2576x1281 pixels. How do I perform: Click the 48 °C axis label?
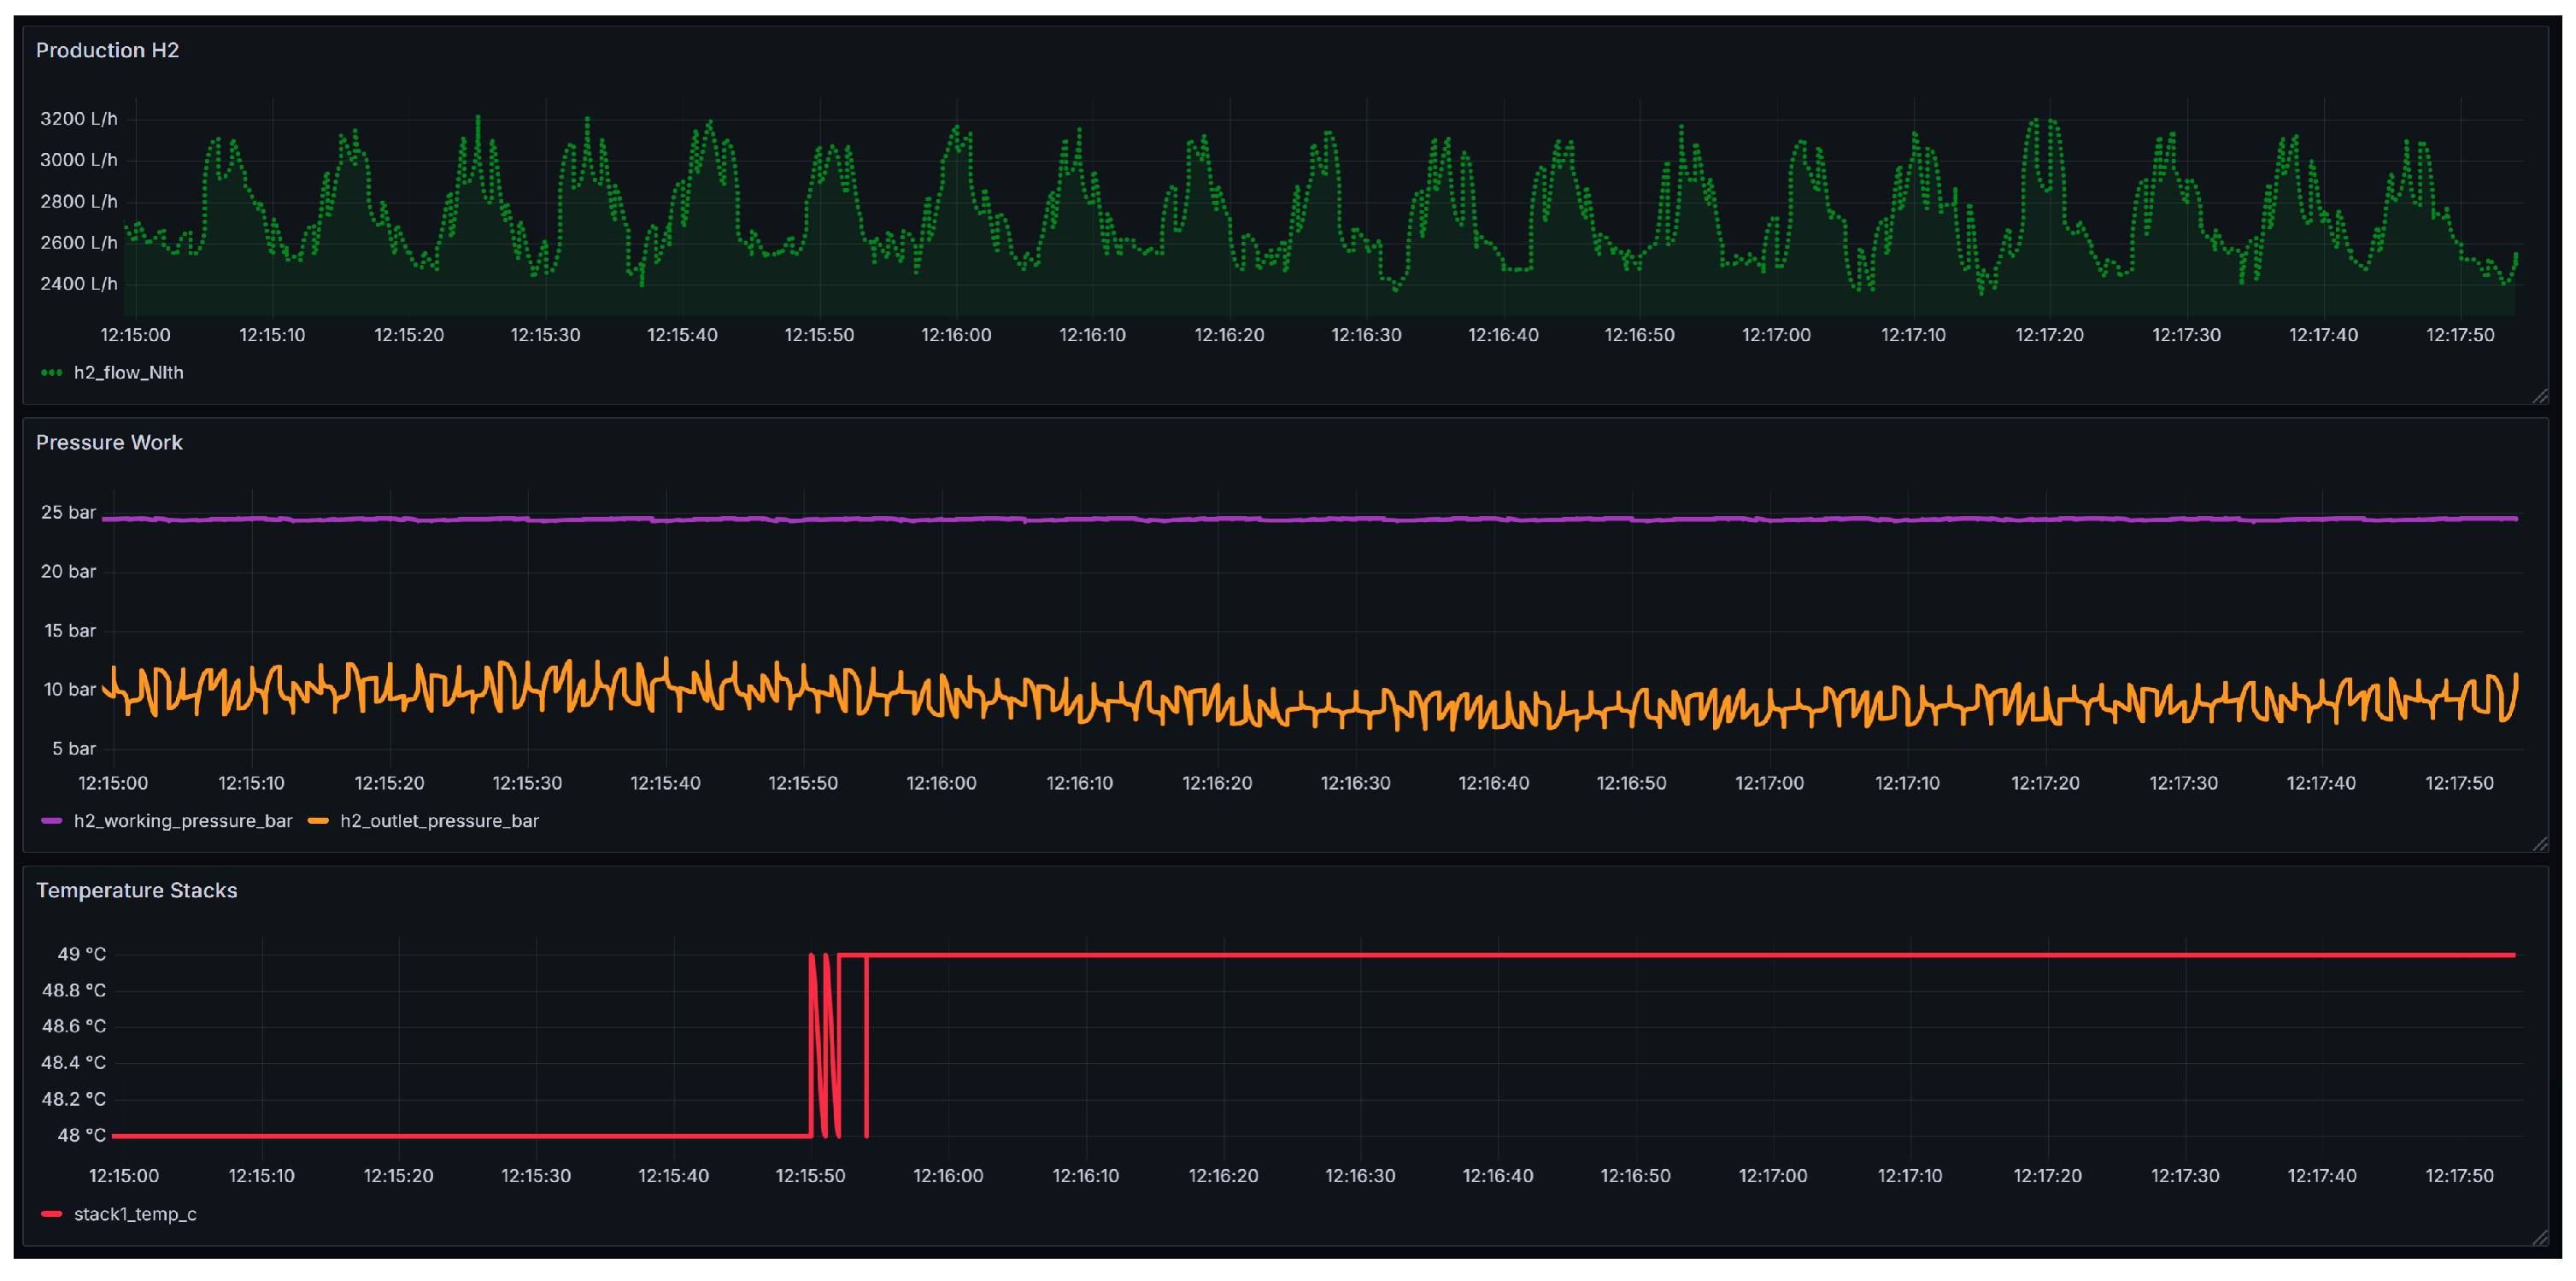(81, 1135)
